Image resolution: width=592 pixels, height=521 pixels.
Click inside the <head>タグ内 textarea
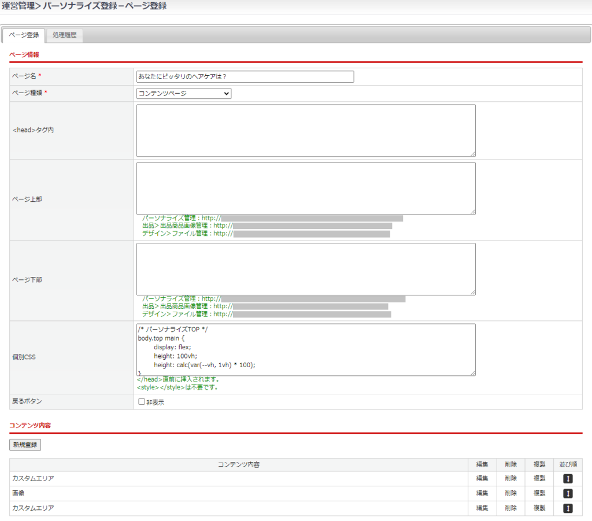point(306,131)
